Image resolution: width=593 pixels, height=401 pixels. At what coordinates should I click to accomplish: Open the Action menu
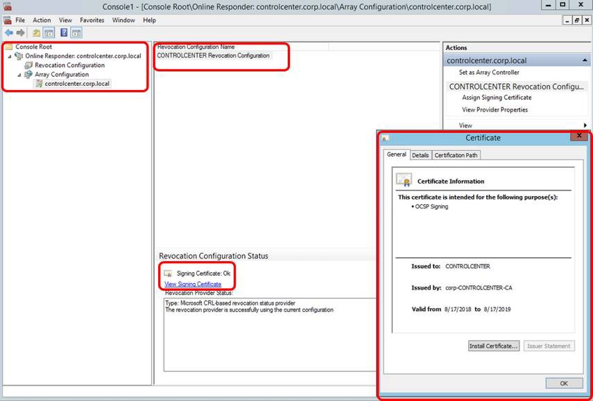[42, 20]
